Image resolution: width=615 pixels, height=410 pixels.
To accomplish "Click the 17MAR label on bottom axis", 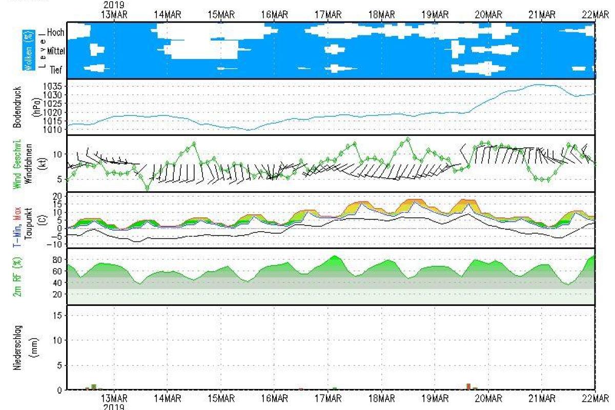I will pyautogui.click(x=327, y=398).
